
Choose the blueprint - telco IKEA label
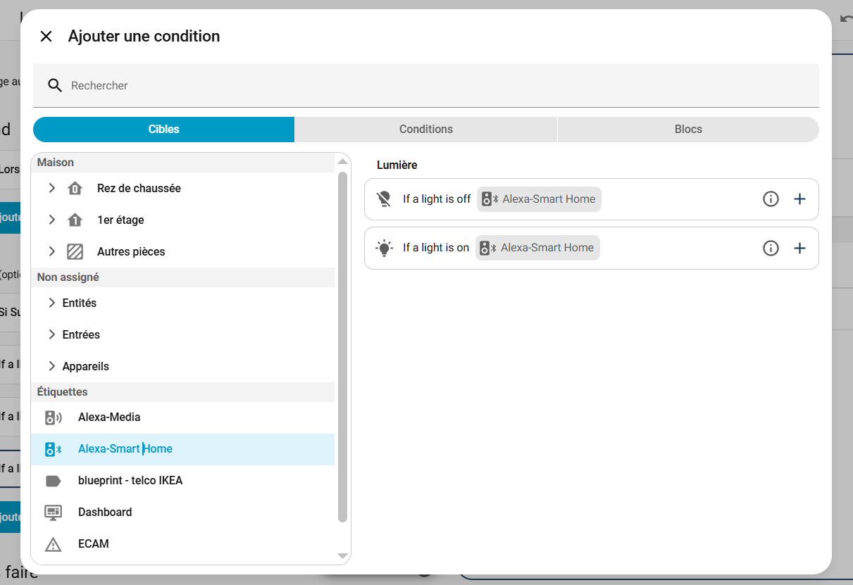coord(130,481)
